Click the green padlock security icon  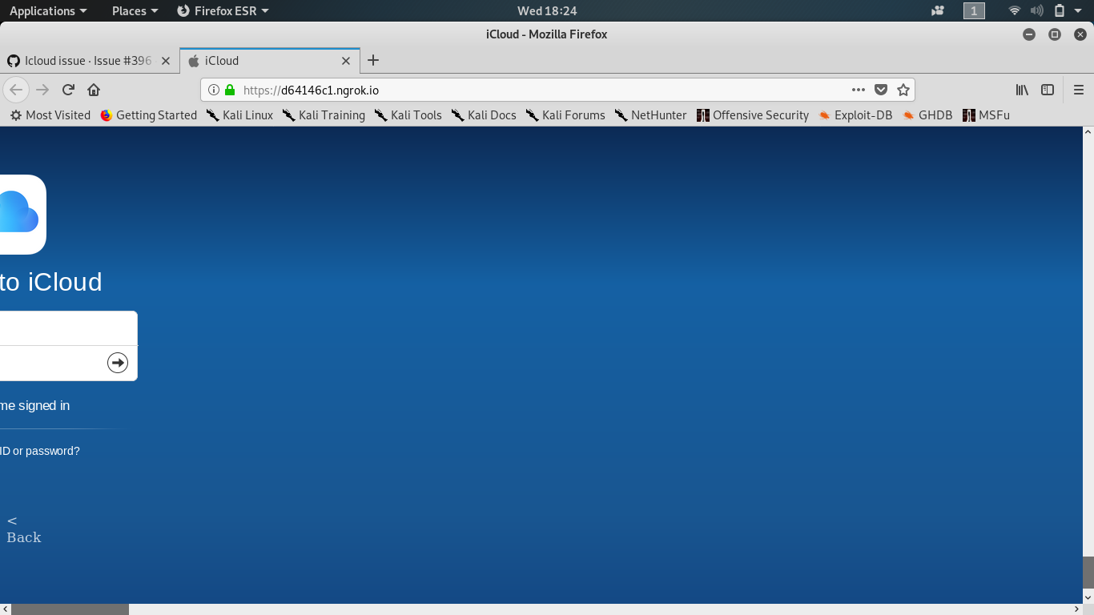click(x=231, y=90)
